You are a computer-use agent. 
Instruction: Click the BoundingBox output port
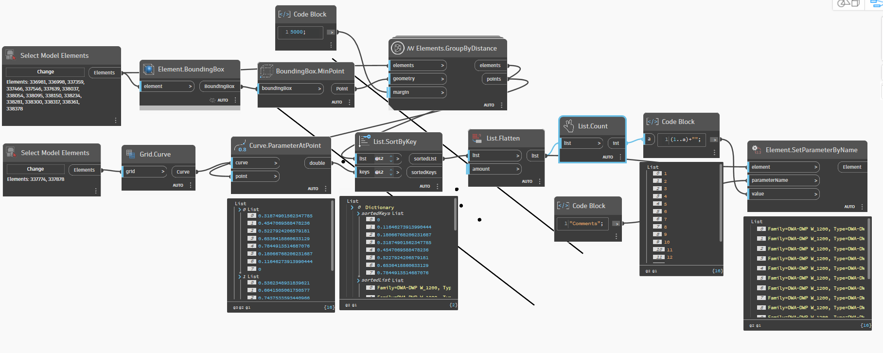[x=219, y=87]
